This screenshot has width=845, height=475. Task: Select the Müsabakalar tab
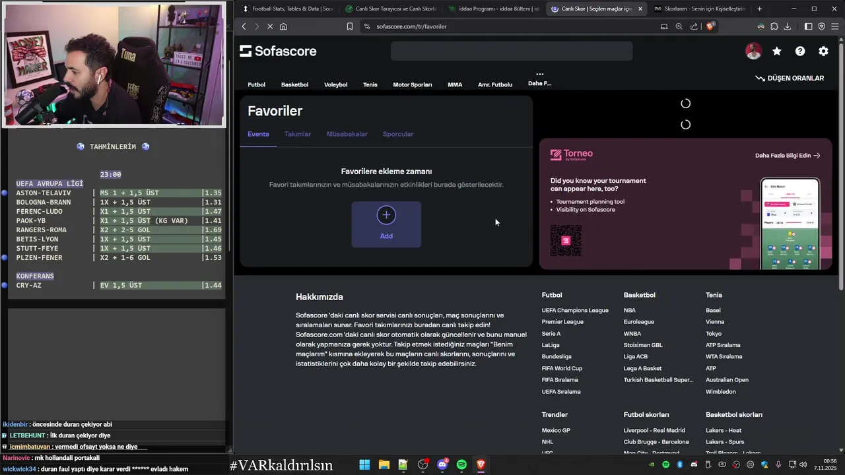coord(347,134)
